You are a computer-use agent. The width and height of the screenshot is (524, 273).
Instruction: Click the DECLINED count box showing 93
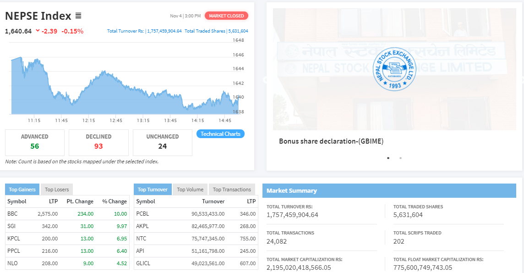[x=98, y=143]
